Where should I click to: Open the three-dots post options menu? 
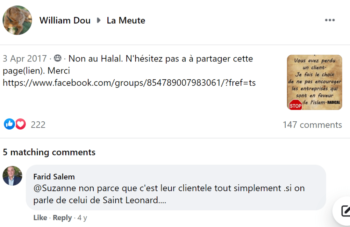(329, 20)
